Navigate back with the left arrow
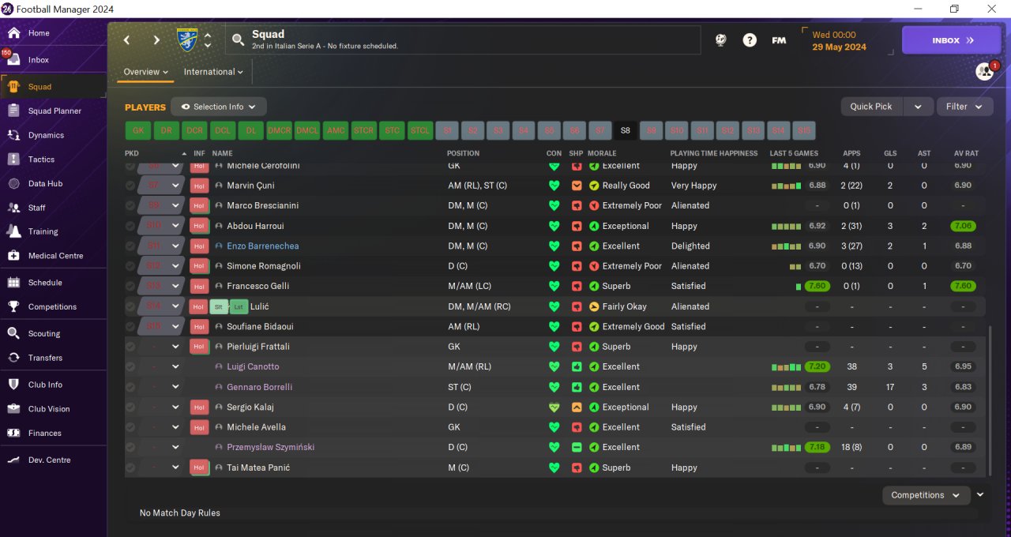The height and width of the screenshot is (537, 1011). [x=126, y=40]
